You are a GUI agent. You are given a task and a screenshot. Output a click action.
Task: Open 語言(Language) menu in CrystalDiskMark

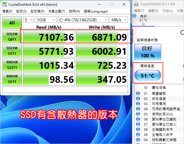(96, 11)
